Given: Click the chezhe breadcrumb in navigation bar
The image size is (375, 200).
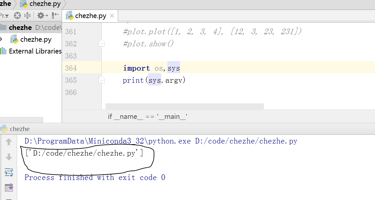Looking at the screenshot, I should coord(5,4).
